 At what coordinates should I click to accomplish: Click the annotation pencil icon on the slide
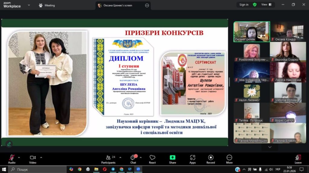coord(9,144)
